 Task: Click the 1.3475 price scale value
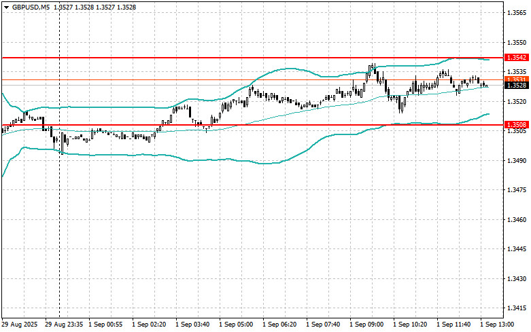pos(517,190)
